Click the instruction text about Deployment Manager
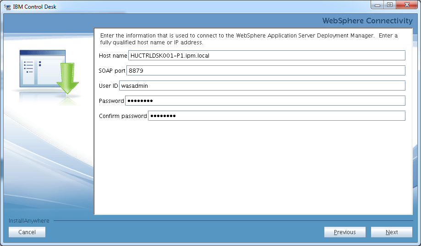 tap(249, 39)
